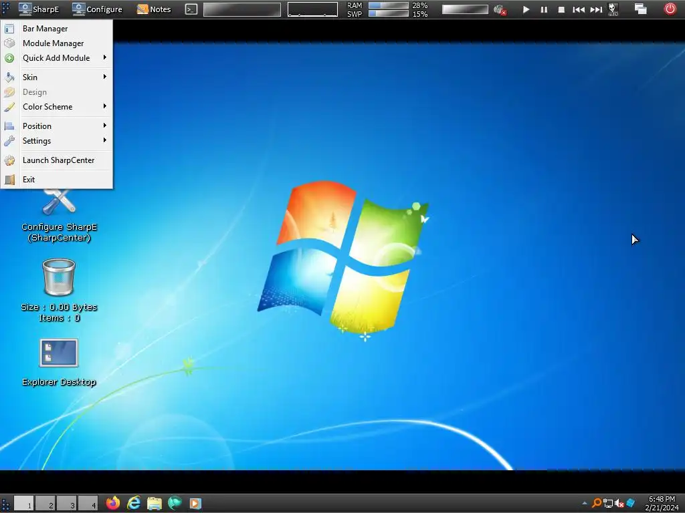Image resolution: width=685 pixels, height=513 pixels.
Task: Adjust the volume slider bar
Action: point(465,9)
